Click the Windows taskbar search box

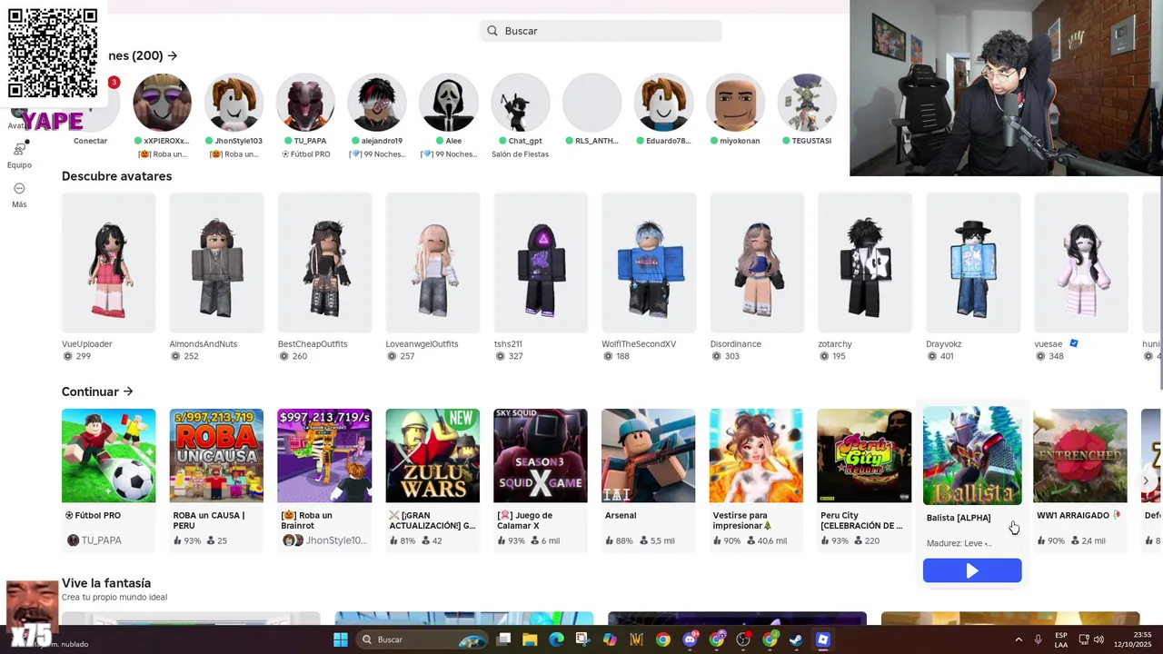pos(422,639)
